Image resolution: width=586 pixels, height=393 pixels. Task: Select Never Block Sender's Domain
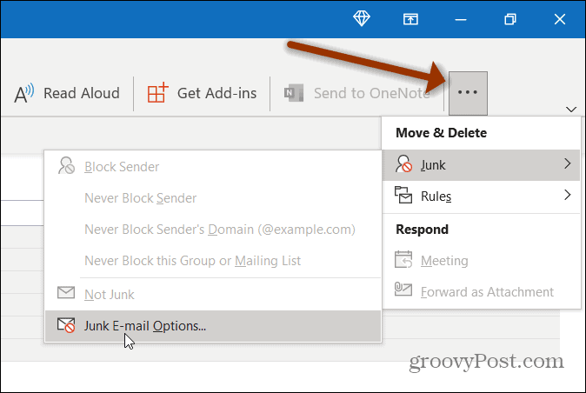point(213,230)
